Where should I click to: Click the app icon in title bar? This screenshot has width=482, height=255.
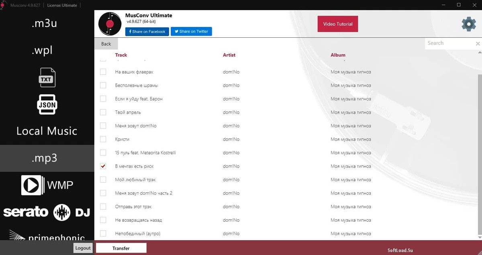tap(3, 4)
